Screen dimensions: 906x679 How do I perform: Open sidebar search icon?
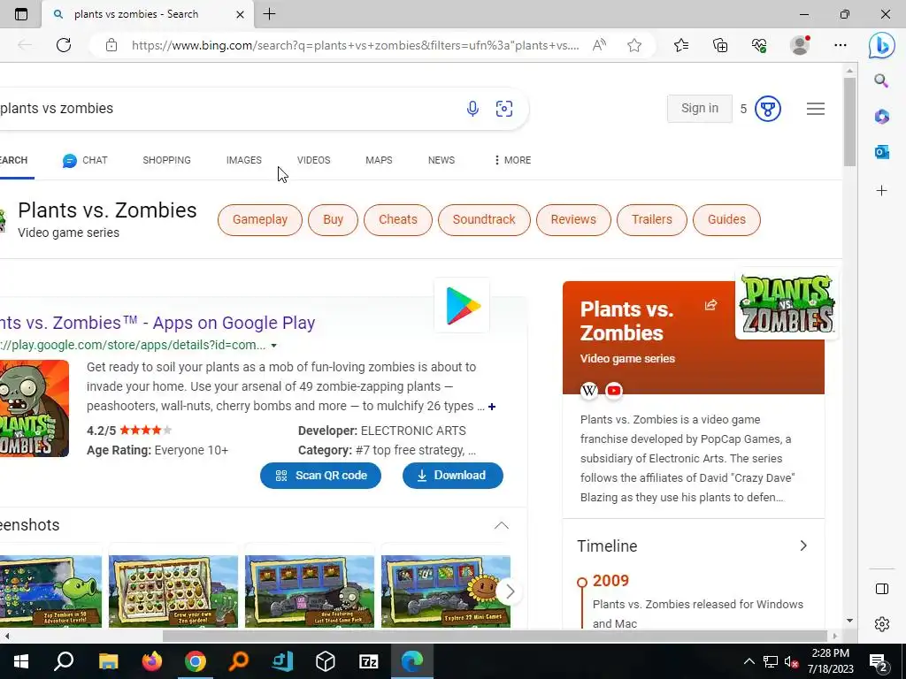(881, 80)
